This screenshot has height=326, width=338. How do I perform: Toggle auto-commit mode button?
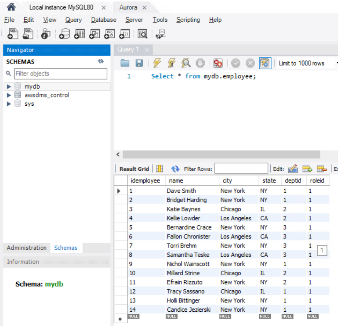point(265,63)
